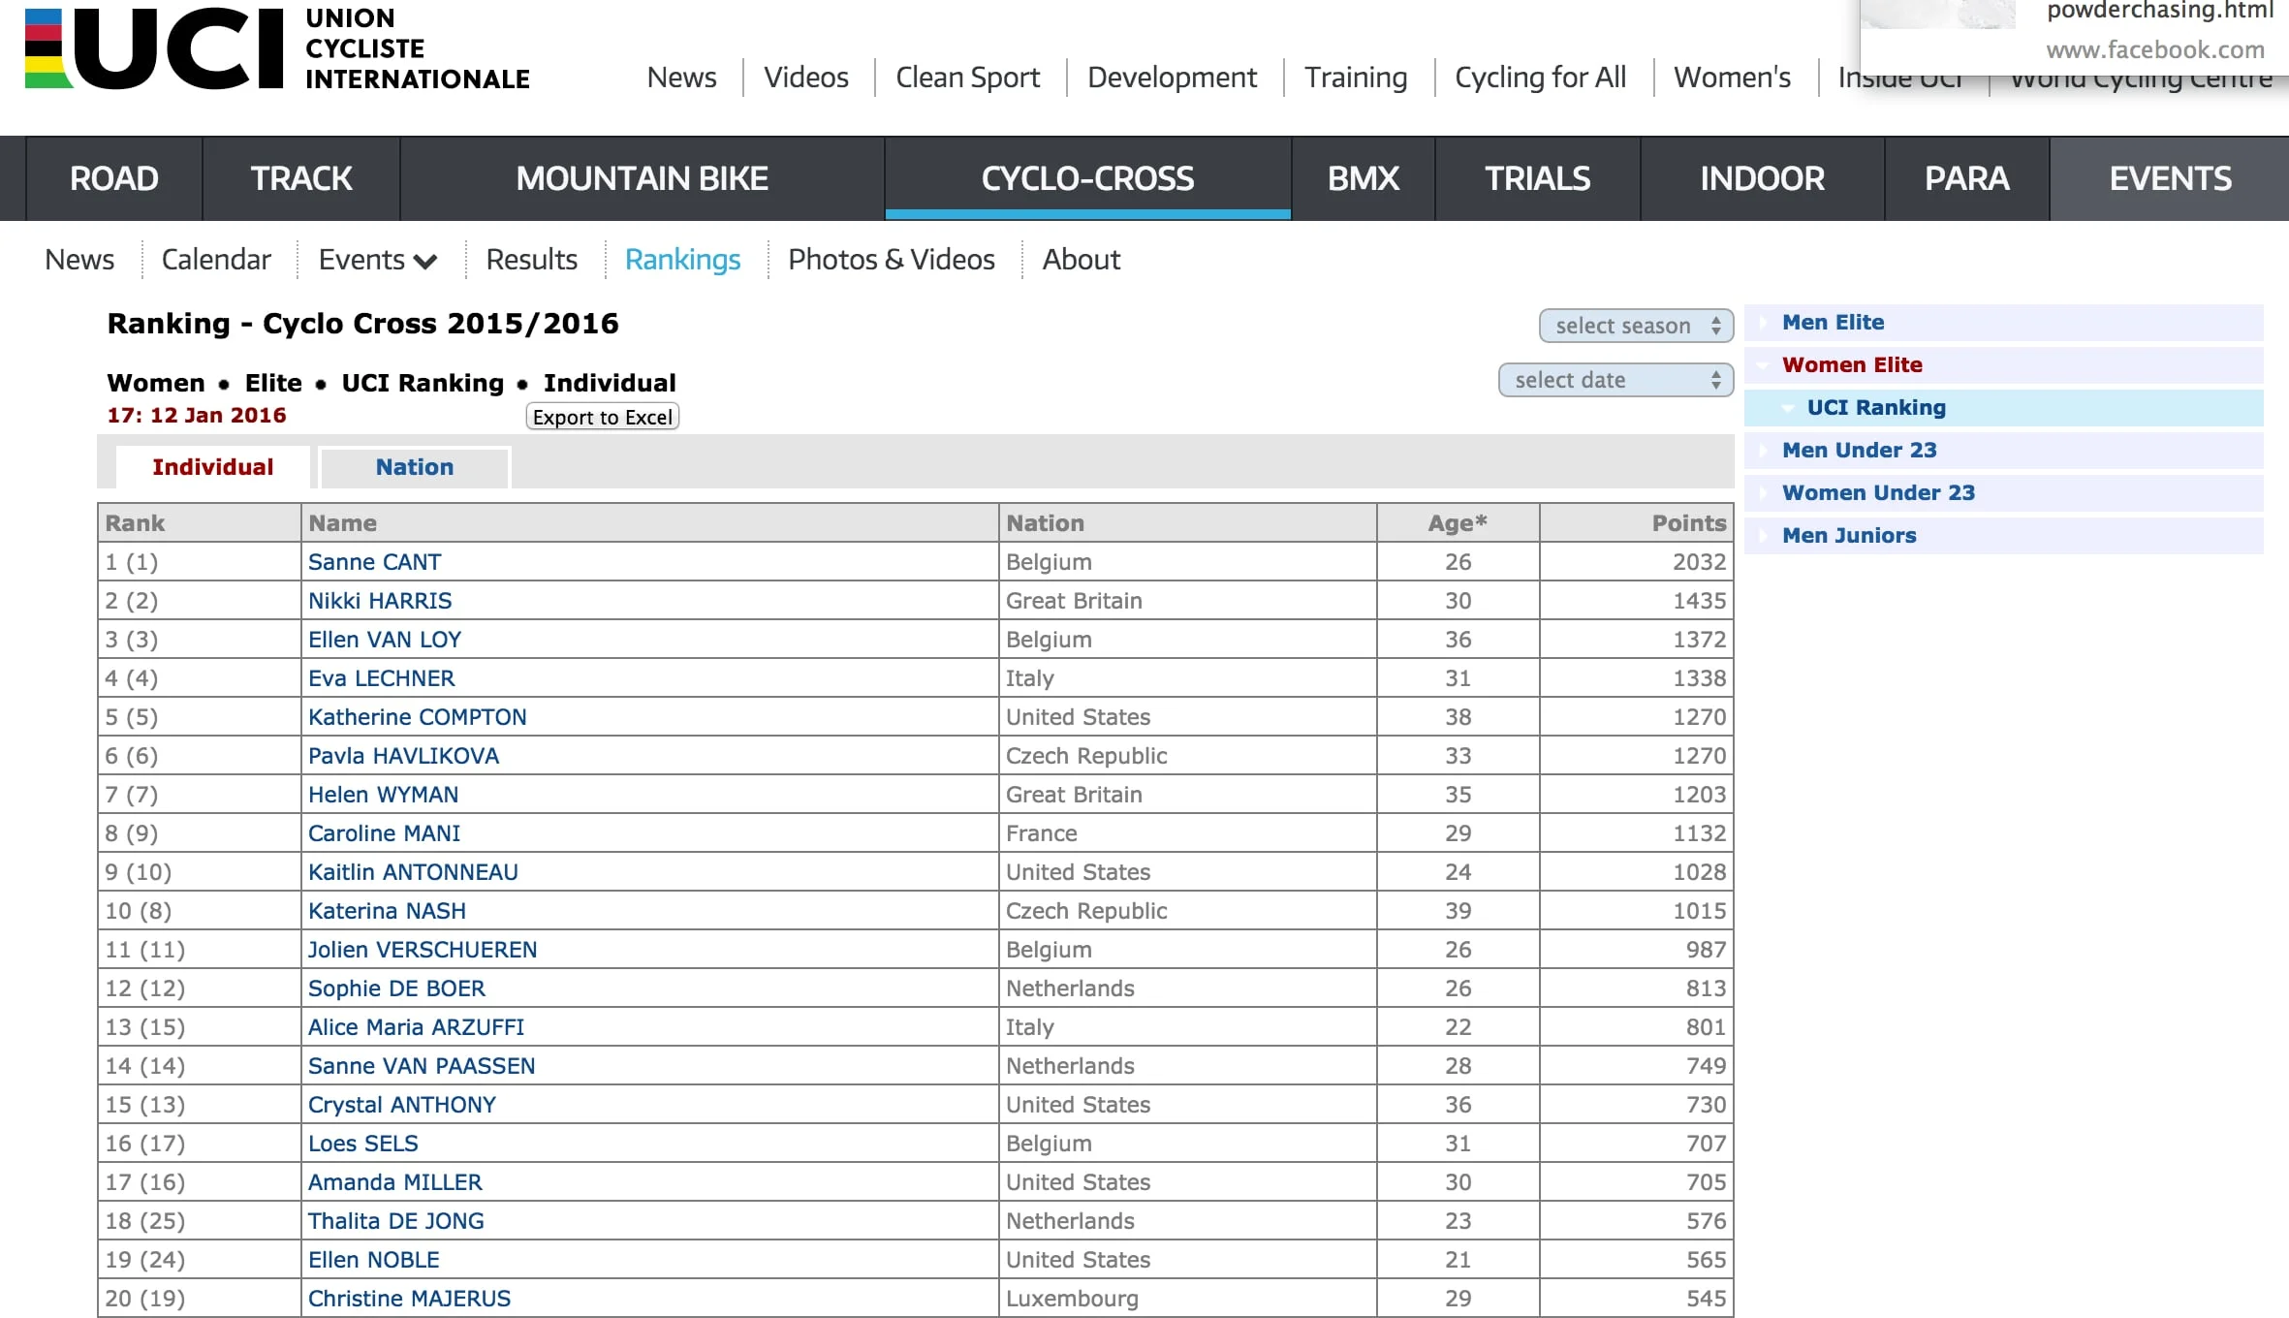Expand the Events chevron arrow
The height and width of the screenshot is (1318, 2289).
424,261
